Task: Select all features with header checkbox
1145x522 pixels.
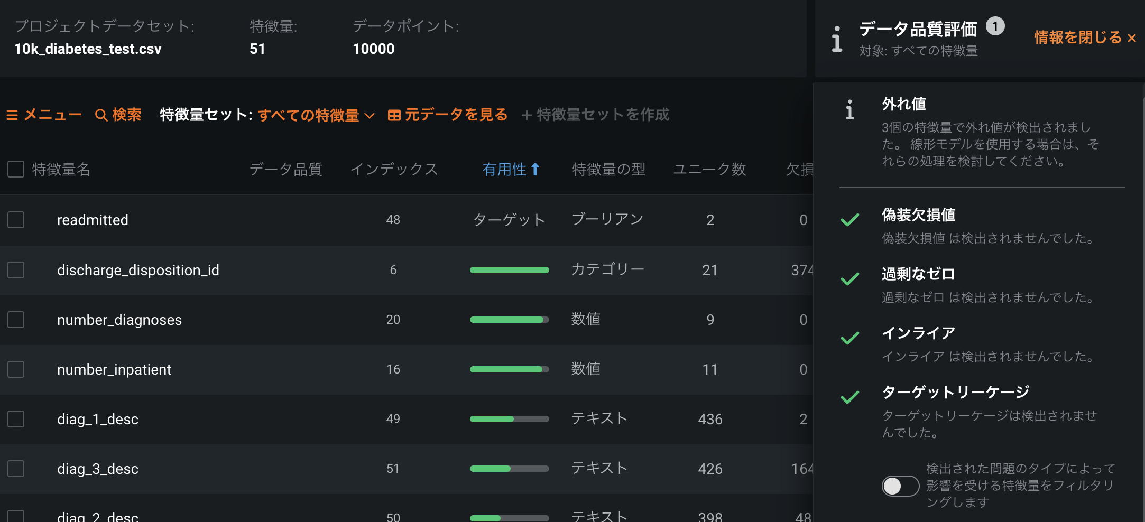Action: coord(16,169)
